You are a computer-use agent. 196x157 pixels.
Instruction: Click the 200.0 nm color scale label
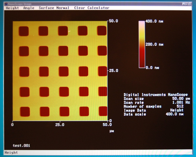coord(154,44)
